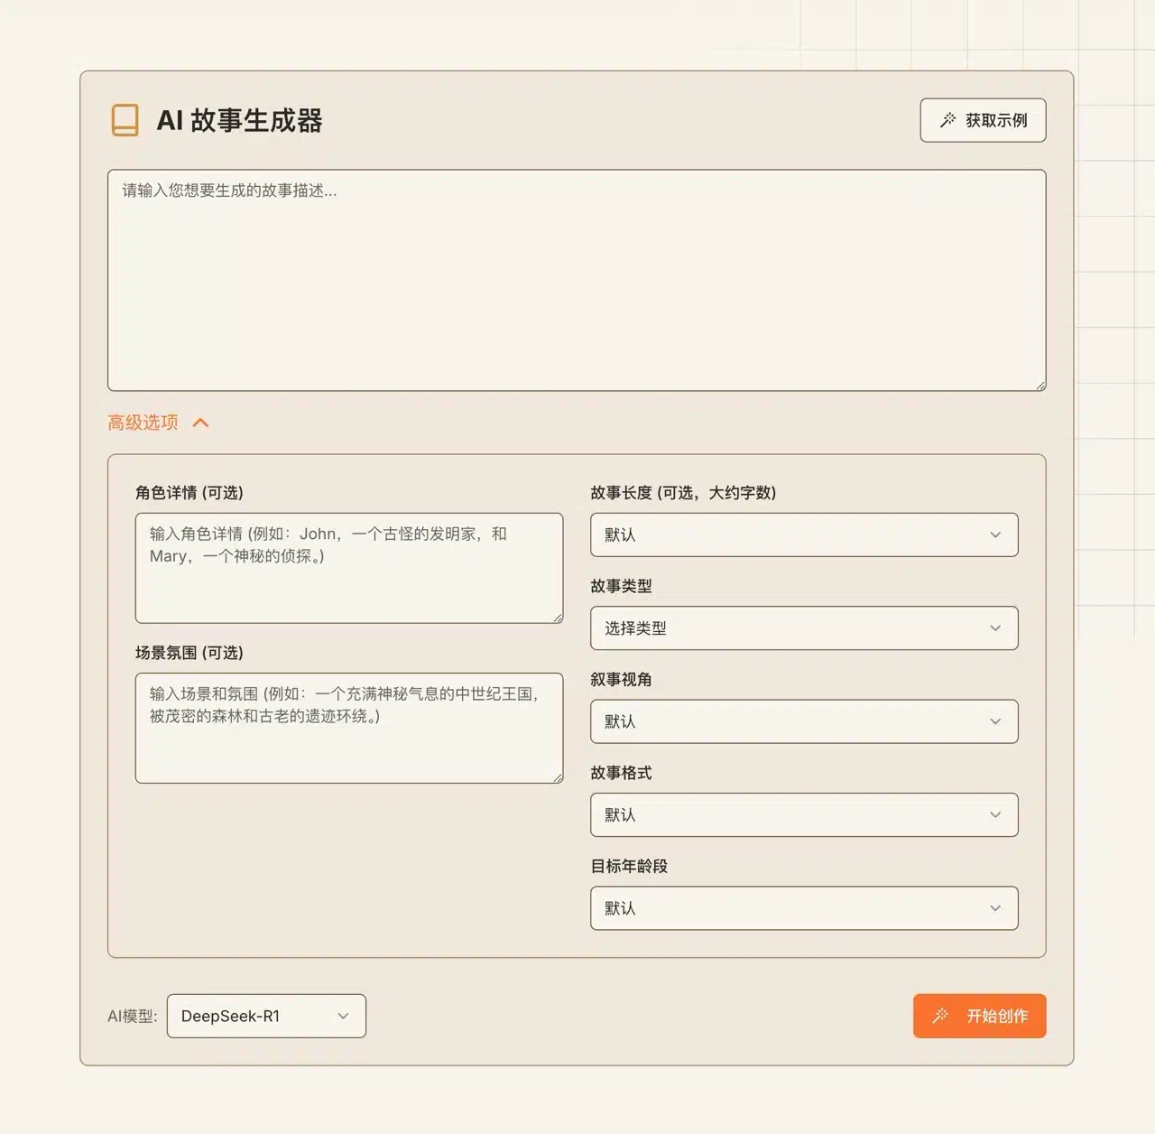Expand the 目标年龄段 dropdown
The height and width of the screenshot is (1134, 1155).
point(803,908)
